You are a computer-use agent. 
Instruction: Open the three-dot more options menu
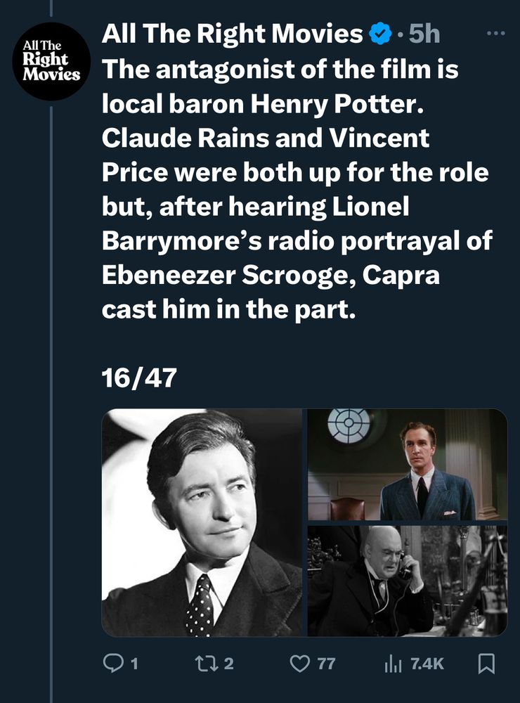[496, 32]
